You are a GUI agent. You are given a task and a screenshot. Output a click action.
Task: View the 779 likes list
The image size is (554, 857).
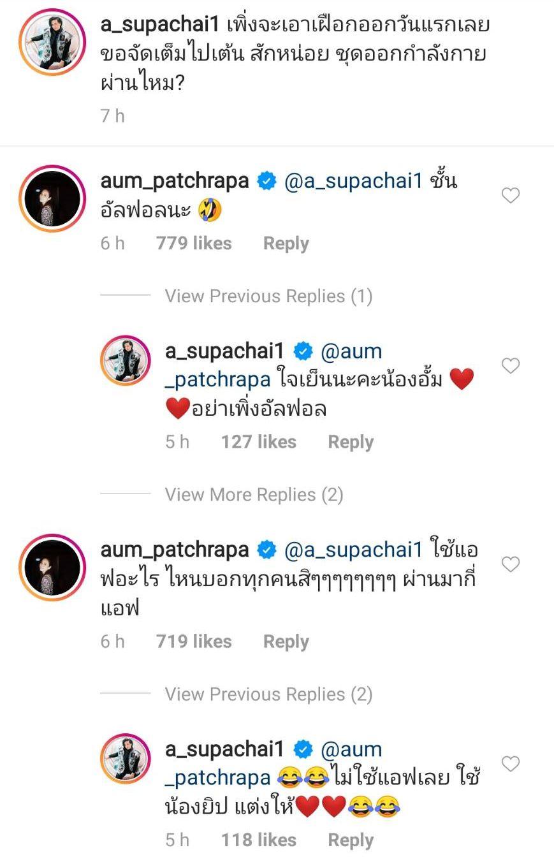pyautogui.click(x=194, y=244)
